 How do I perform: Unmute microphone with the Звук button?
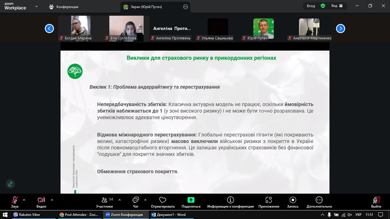15,202
